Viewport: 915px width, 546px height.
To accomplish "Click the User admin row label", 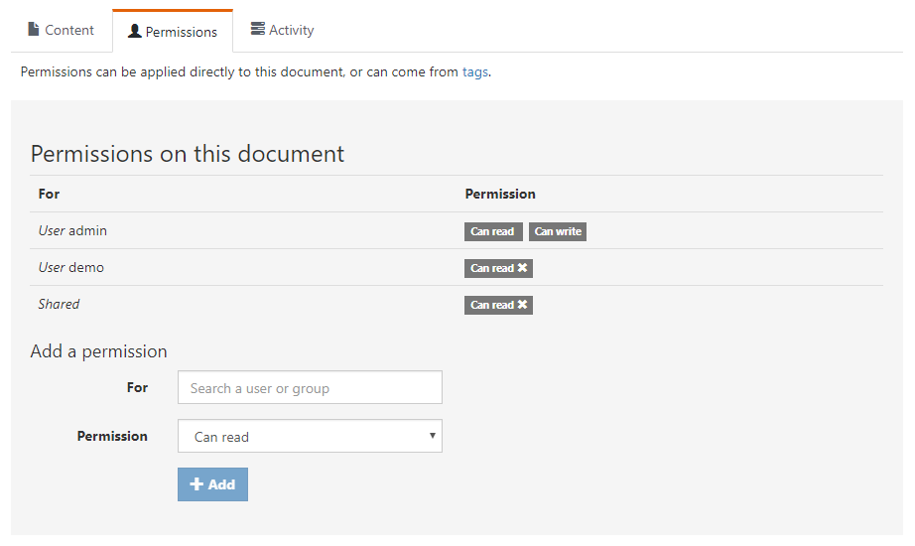I will pyautogui.click(x=72, y=230).
